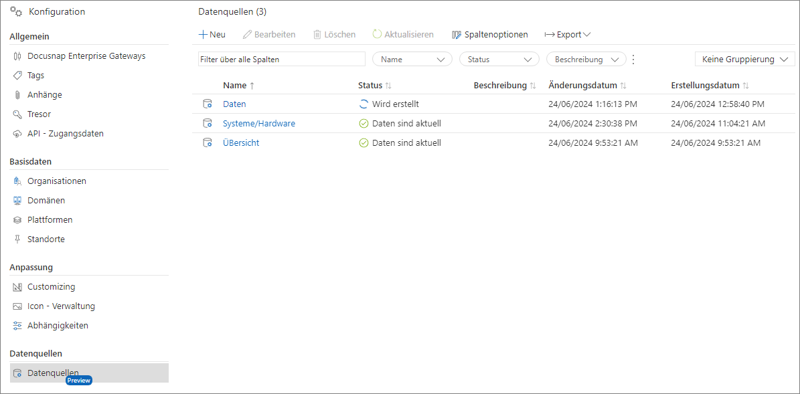
Task: Open the Systeme/Hardware data source link
Action: click(258, 124)
